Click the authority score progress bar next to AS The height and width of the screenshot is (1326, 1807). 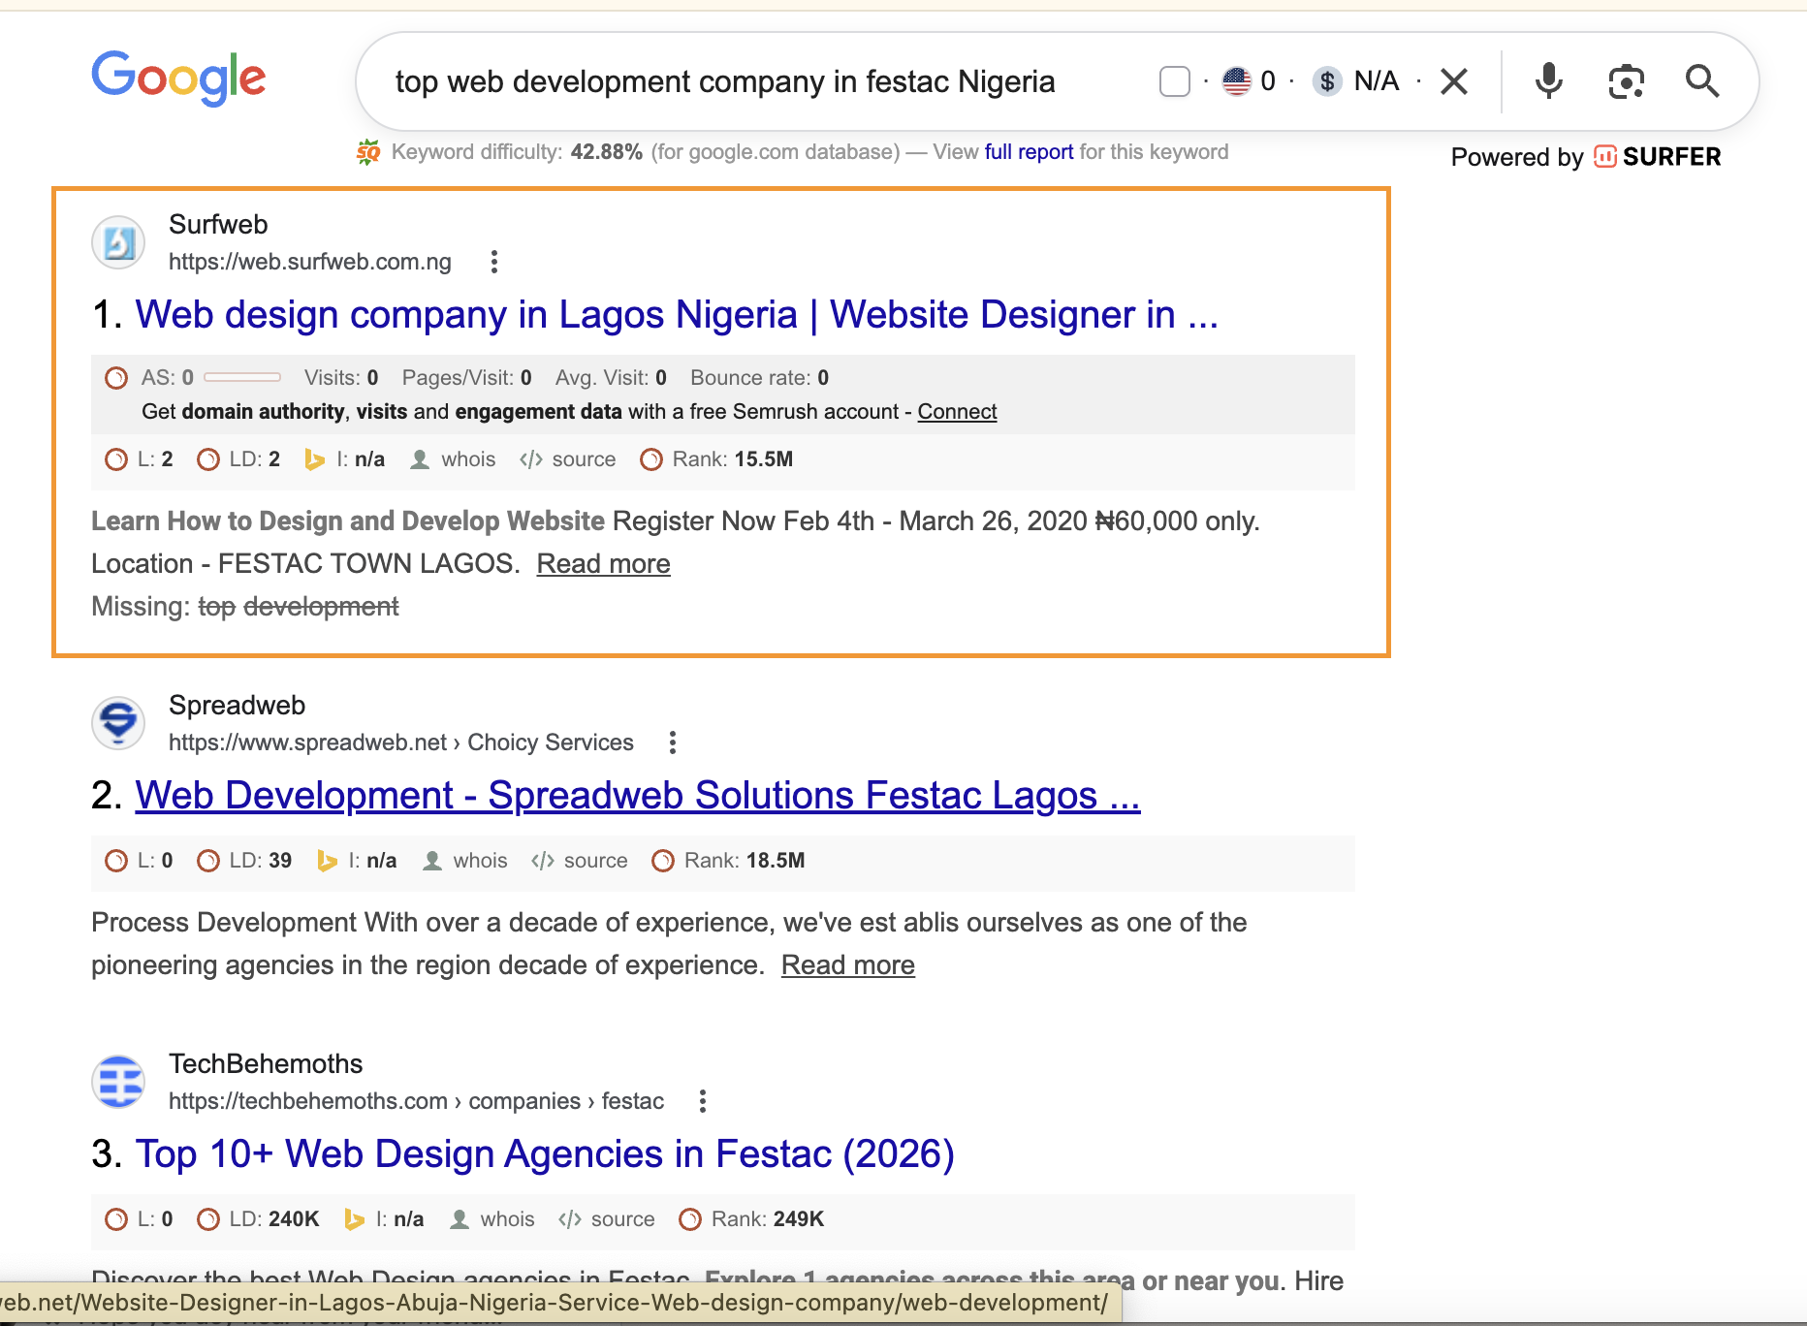pos(241,377)
